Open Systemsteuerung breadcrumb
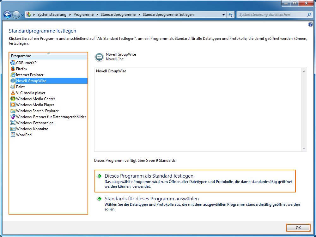Viewport: 316px width, 237px height. 52,15
